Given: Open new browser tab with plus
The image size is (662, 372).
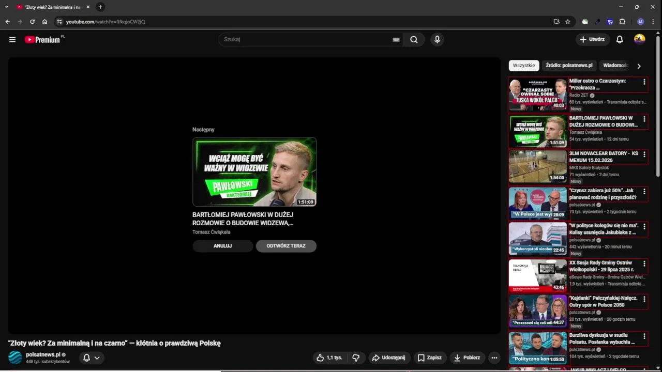Looking at the screenshot, I should pos(100,7).
